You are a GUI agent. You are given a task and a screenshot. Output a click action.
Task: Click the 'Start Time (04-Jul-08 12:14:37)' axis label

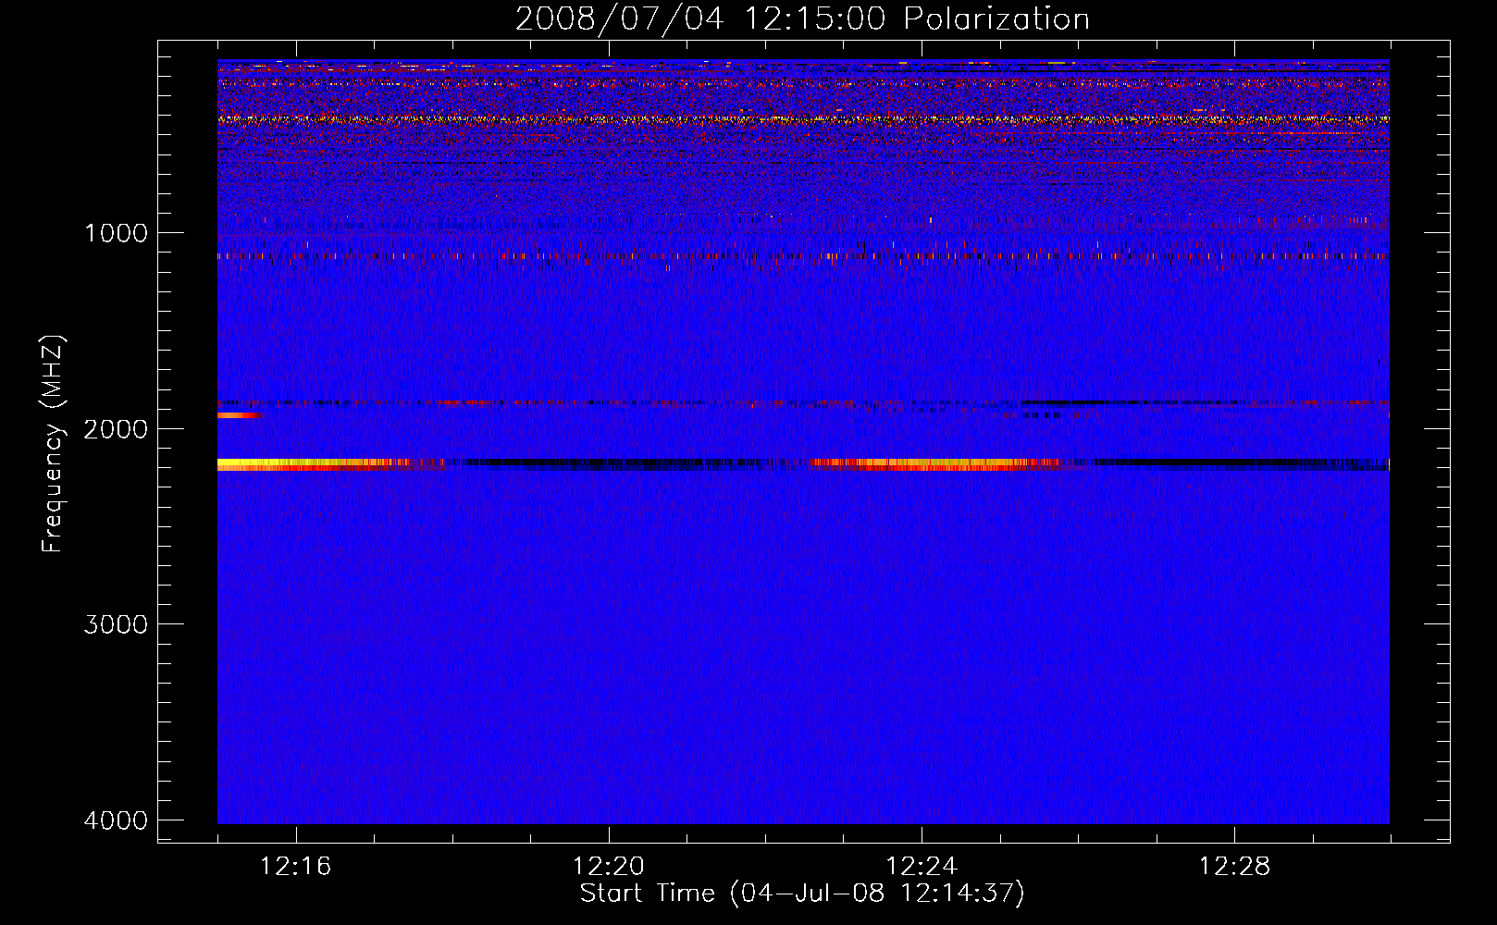tap(802, 894)
